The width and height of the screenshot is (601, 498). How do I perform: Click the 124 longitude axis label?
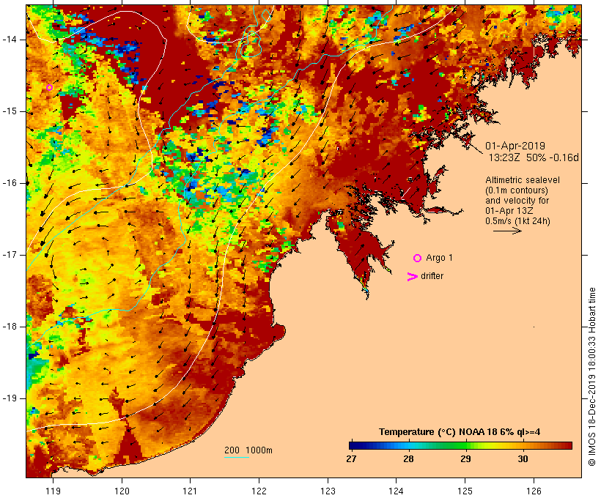396,491
